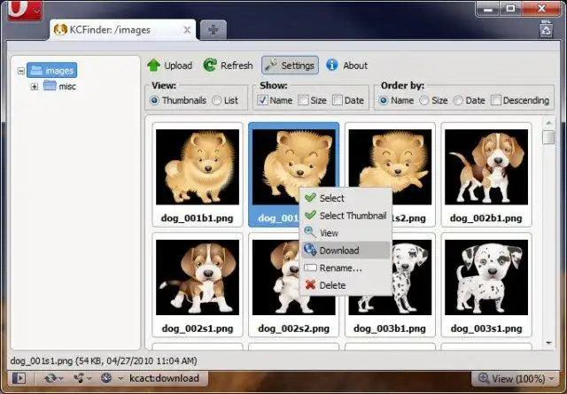Open the Settings toolbar button
Image resolution: width=567 pixels, height=394 pixels.
290,66
